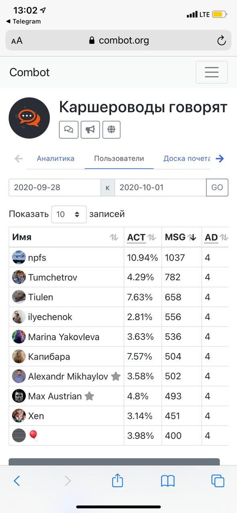This screenshot has width=237, height=513.
Task: Tap the Safari back arrow
Action: click(x=17, y=481)
